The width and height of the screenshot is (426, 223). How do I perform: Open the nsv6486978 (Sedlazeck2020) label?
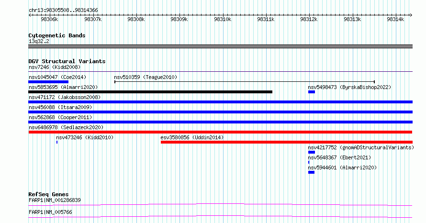tap(66, 127)
